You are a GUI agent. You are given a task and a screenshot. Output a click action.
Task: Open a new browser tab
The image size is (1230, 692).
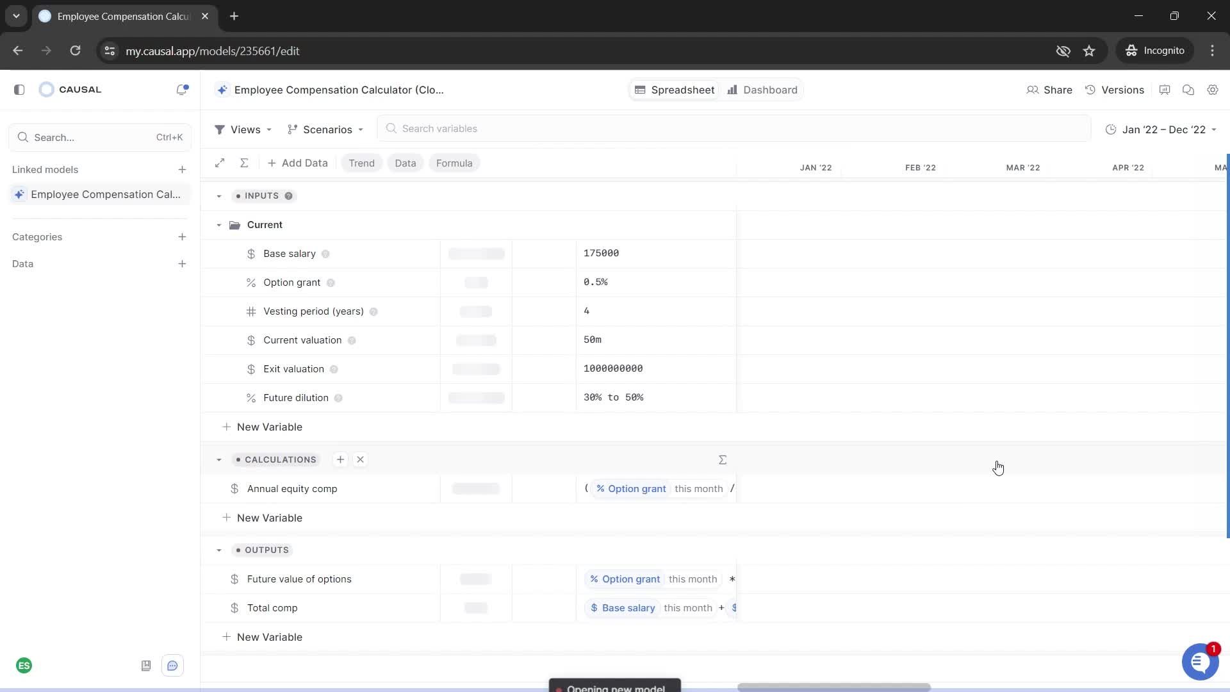pyautogui.click(x=234, y=16)
